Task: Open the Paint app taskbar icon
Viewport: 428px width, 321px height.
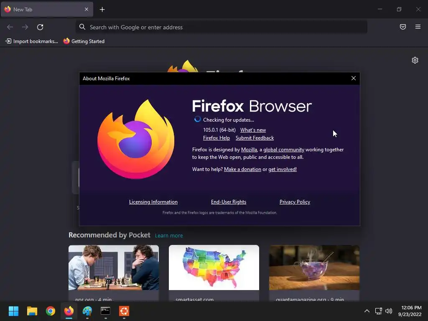Action: click(87, 311)
